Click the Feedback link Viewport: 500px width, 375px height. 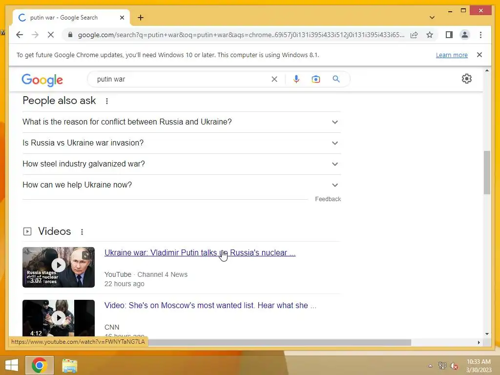coord(328,199)
